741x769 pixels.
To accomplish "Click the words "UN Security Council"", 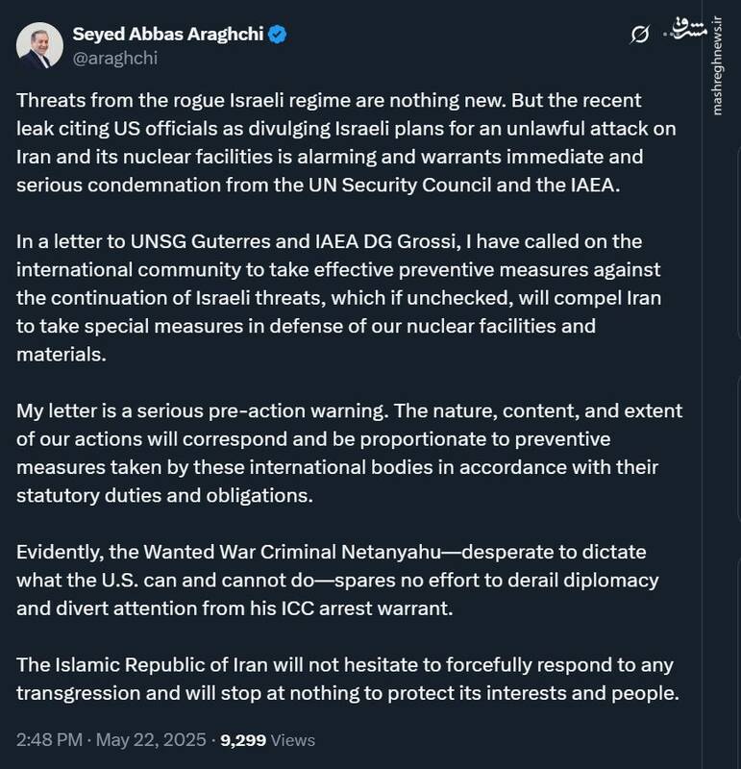I will tap(412, 184).
